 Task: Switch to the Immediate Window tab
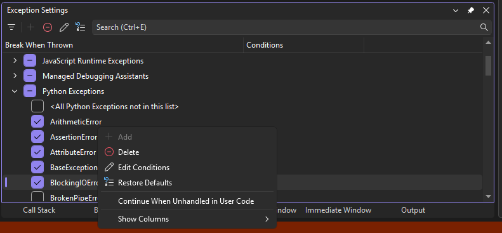(338, 210)
